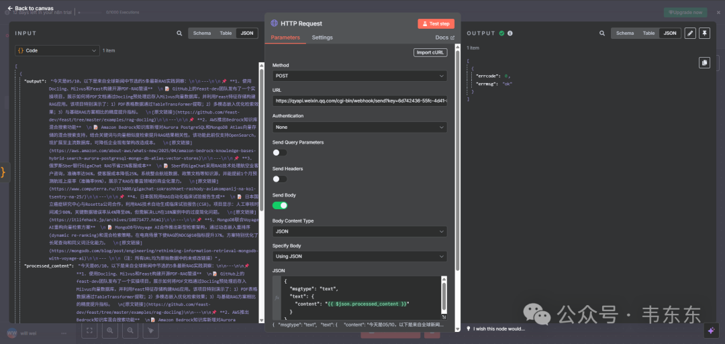Switch INPUT panel to Schema view

(x=202, y=34)
